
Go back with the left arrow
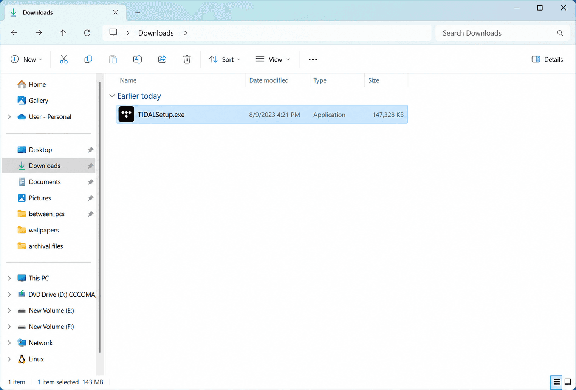click(14, 33)
